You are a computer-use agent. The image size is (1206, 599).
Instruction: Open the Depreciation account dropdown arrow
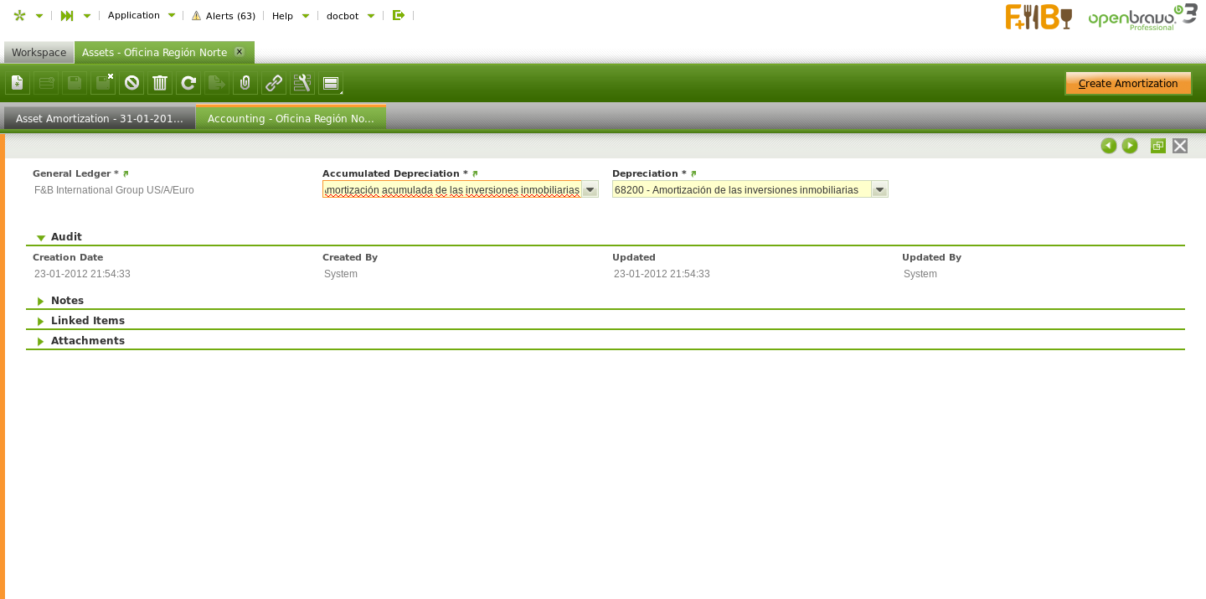coord(879,190)
